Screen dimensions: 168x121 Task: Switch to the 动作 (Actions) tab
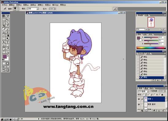[148, 53]
